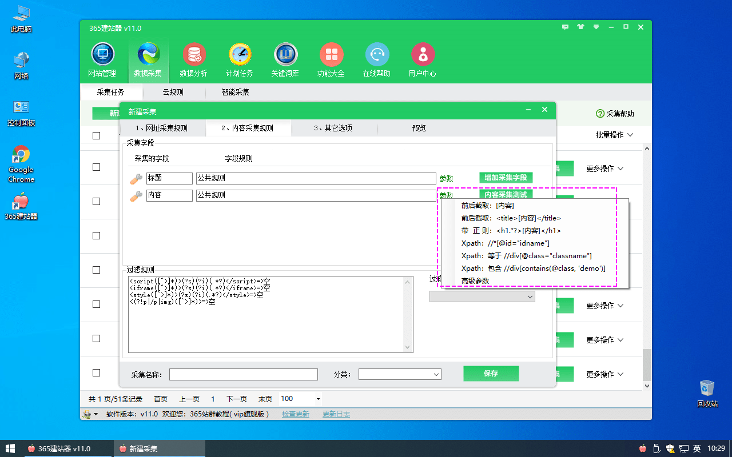Open the 用户中心 user icon

pyautogui.click(x=423, y=60)
